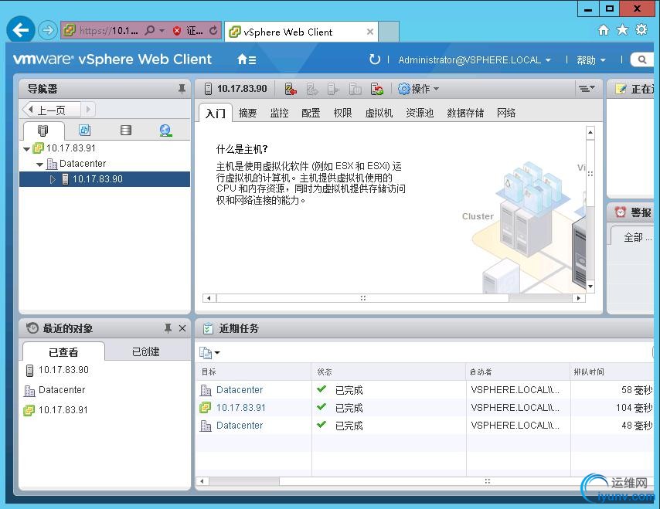Switch to the VMs (虚拟机) tab
The height and width of the screenshot is (509, 660).
(x=379, y=113)
